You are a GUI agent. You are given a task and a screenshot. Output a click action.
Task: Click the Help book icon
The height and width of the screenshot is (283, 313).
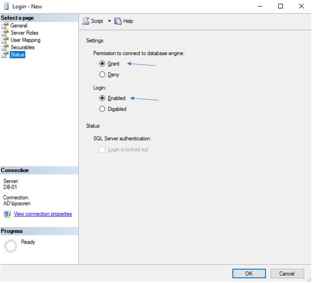point(118,21)
